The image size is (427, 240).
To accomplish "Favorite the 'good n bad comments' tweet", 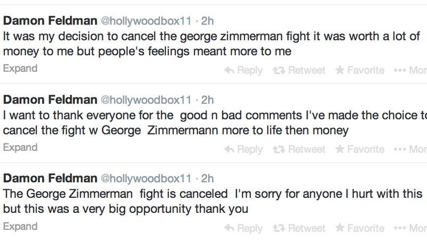I will tap(360, 149).
